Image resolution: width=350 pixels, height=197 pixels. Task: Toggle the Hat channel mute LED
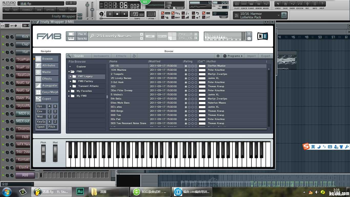[x=3, y=52]
